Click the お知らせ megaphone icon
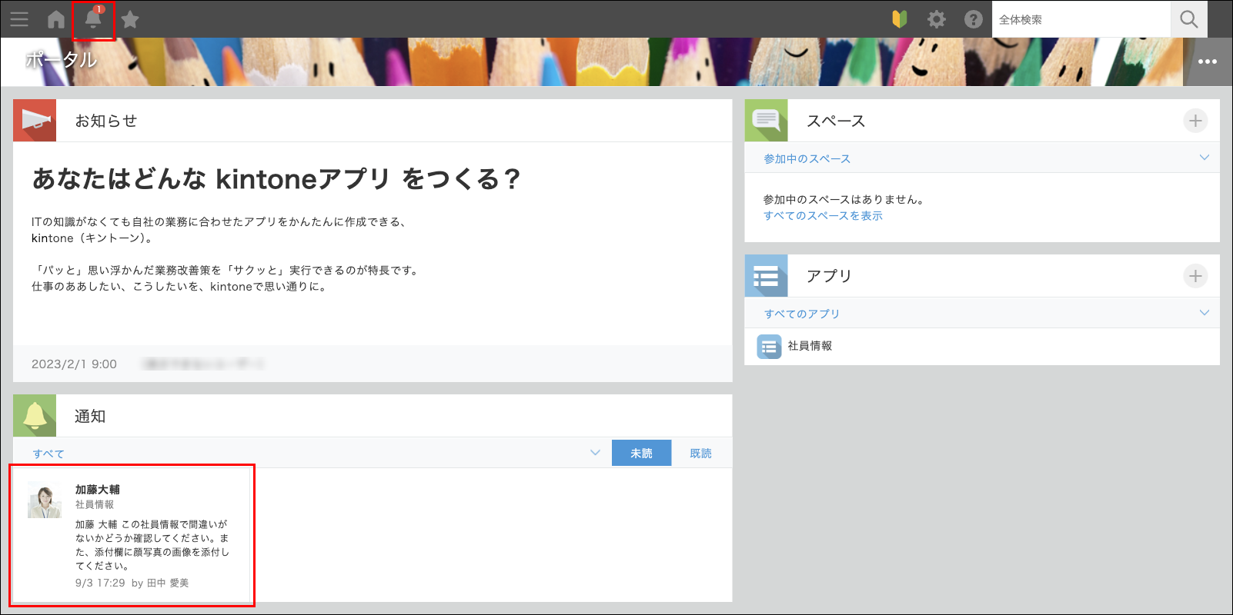 [x=35, y=121]
